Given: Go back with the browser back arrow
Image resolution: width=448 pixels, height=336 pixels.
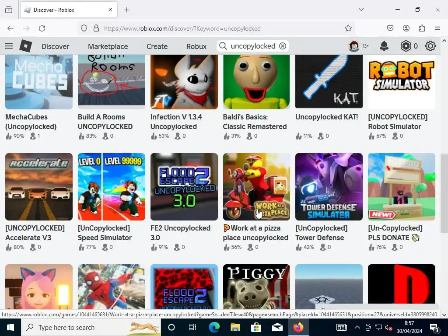Looking at the screenshot, I should click(x=10, y=28).
